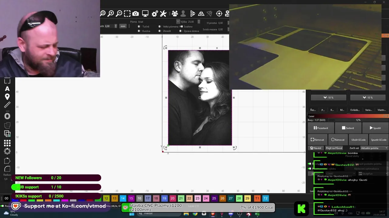This screenshot has width=389, height=218.
Task: Click the ungroup single-person icon
Action: coord(183,13)
